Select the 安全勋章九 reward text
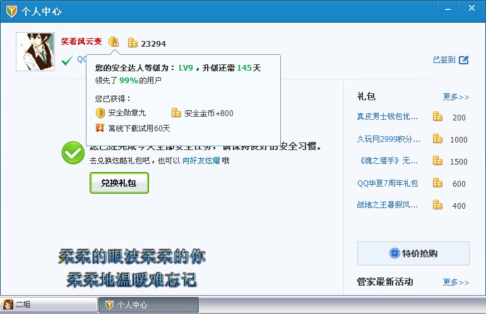The width and height of the screenshot is (486, 314). 127,113
